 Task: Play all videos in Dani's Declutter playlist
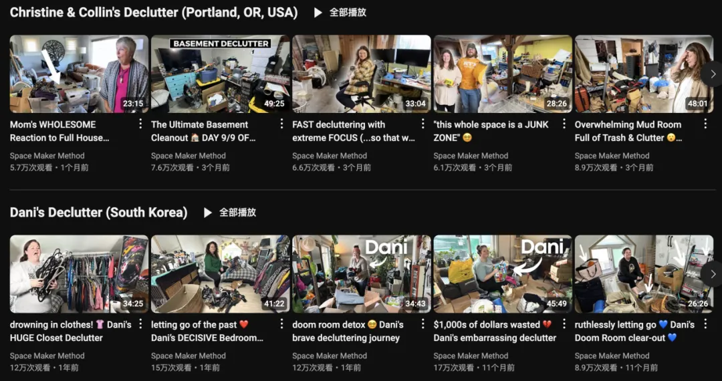pos(229,213)
